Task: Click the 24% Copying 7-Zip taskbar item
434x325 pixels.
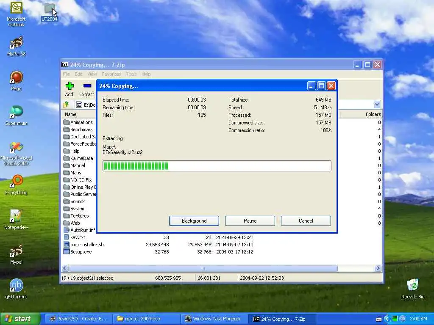Action: coord(281,319)
